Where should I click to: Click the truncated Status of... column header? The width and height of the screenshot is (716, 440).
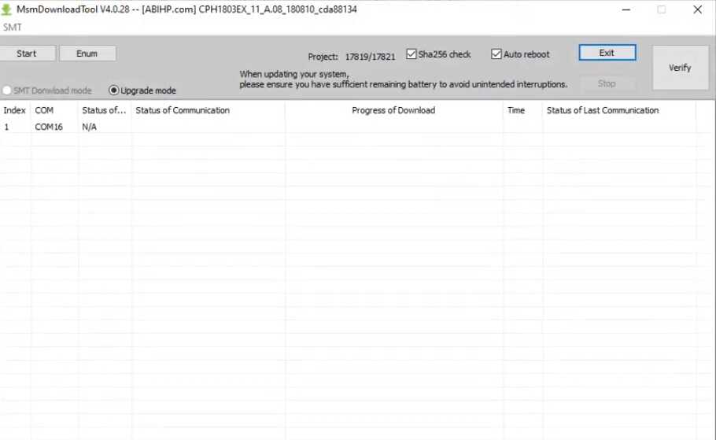(x=104, y=110)
